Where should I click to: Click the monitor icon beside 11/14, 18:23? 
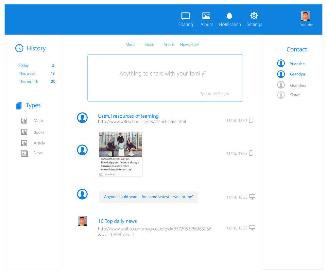[x=252, y=197]
